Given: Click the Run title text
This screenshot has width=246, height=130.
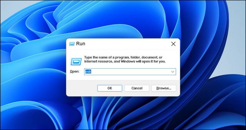Looking at the screenshot, I should pos(81,44).
